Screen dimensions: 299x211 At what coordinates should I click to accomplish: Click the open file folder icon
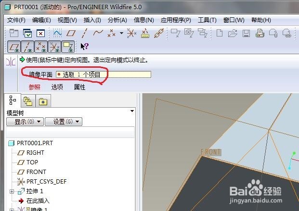coord(233,33)
